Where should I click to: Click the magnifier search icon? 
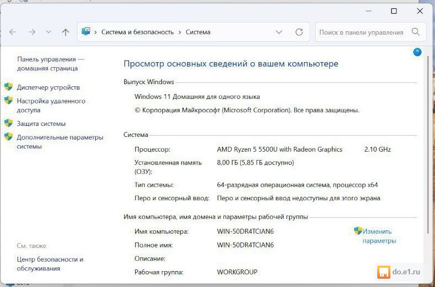coord(416,32)
